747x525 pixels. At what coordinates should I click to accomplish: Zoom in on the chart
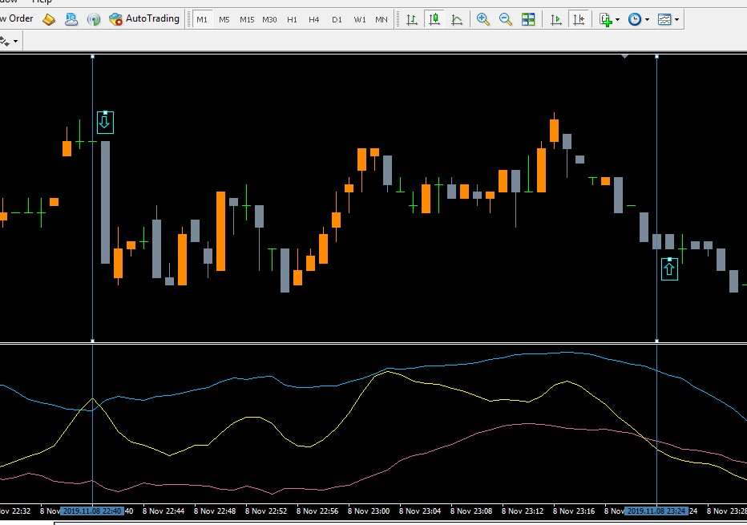[x=483, y=19]
